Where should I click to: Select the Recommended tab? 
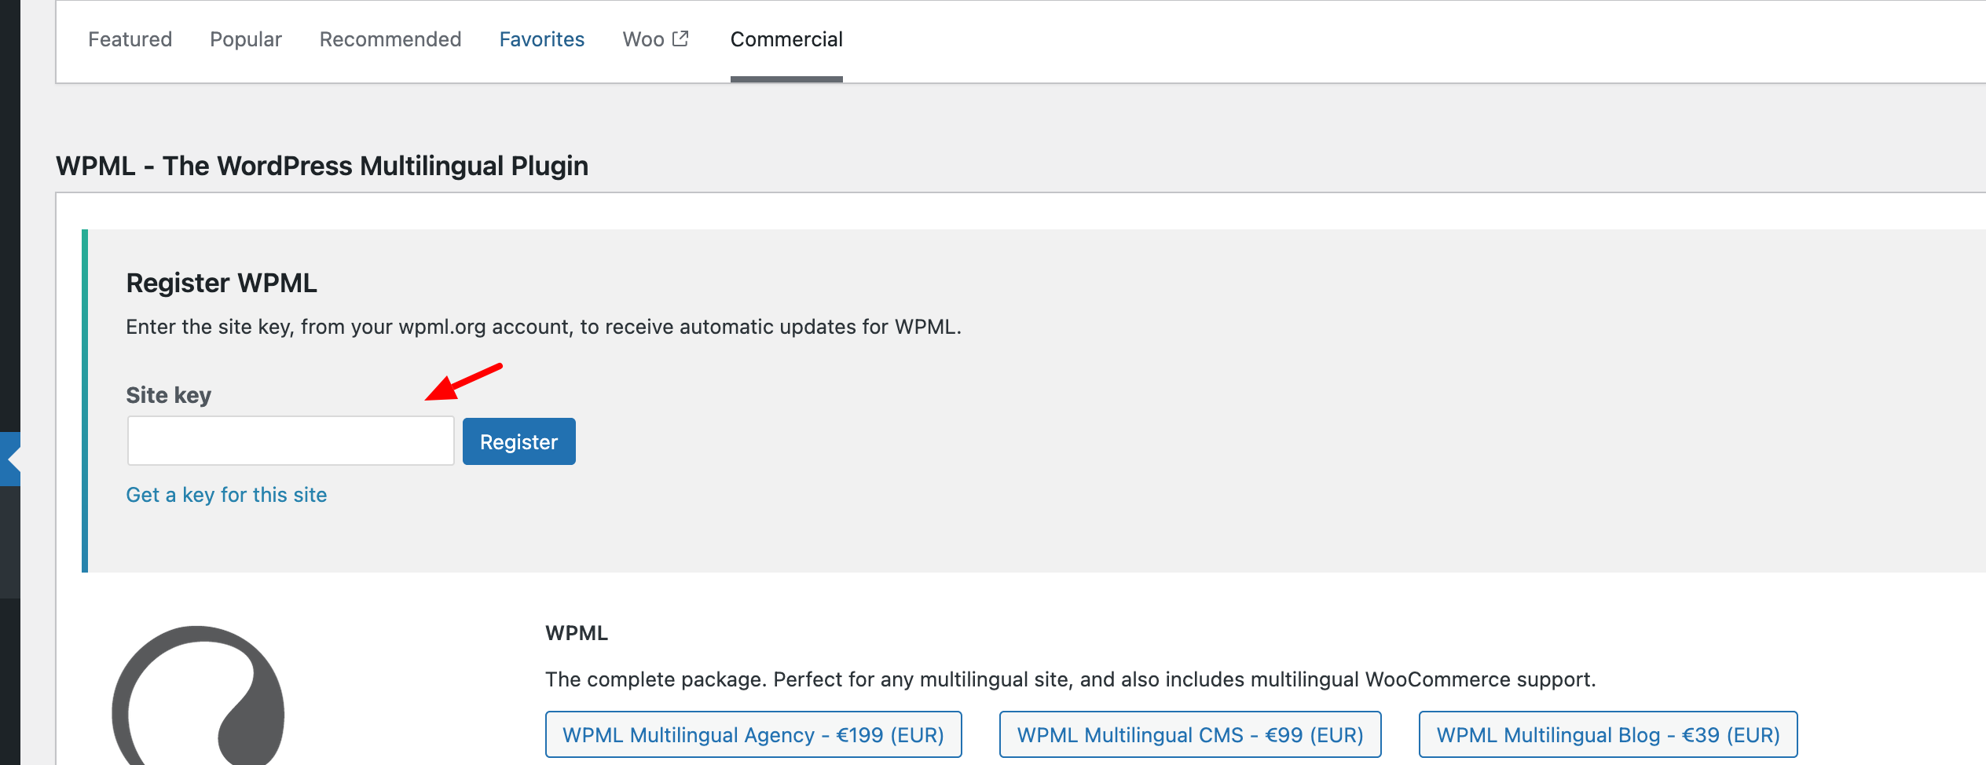[390, 39]
